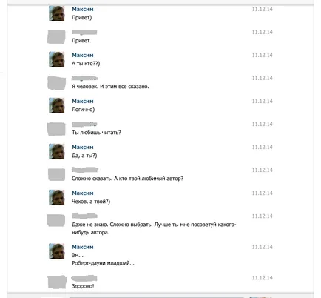321x298 pixels.
Task: Select the message "Ты любишь читать?"
Action: click(x=96, y=133)
